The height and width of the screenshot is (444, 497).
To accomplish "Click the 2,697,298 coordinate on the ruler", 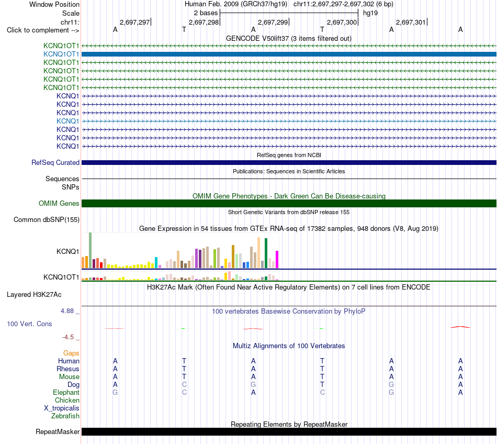I will [x=204, y=22].
